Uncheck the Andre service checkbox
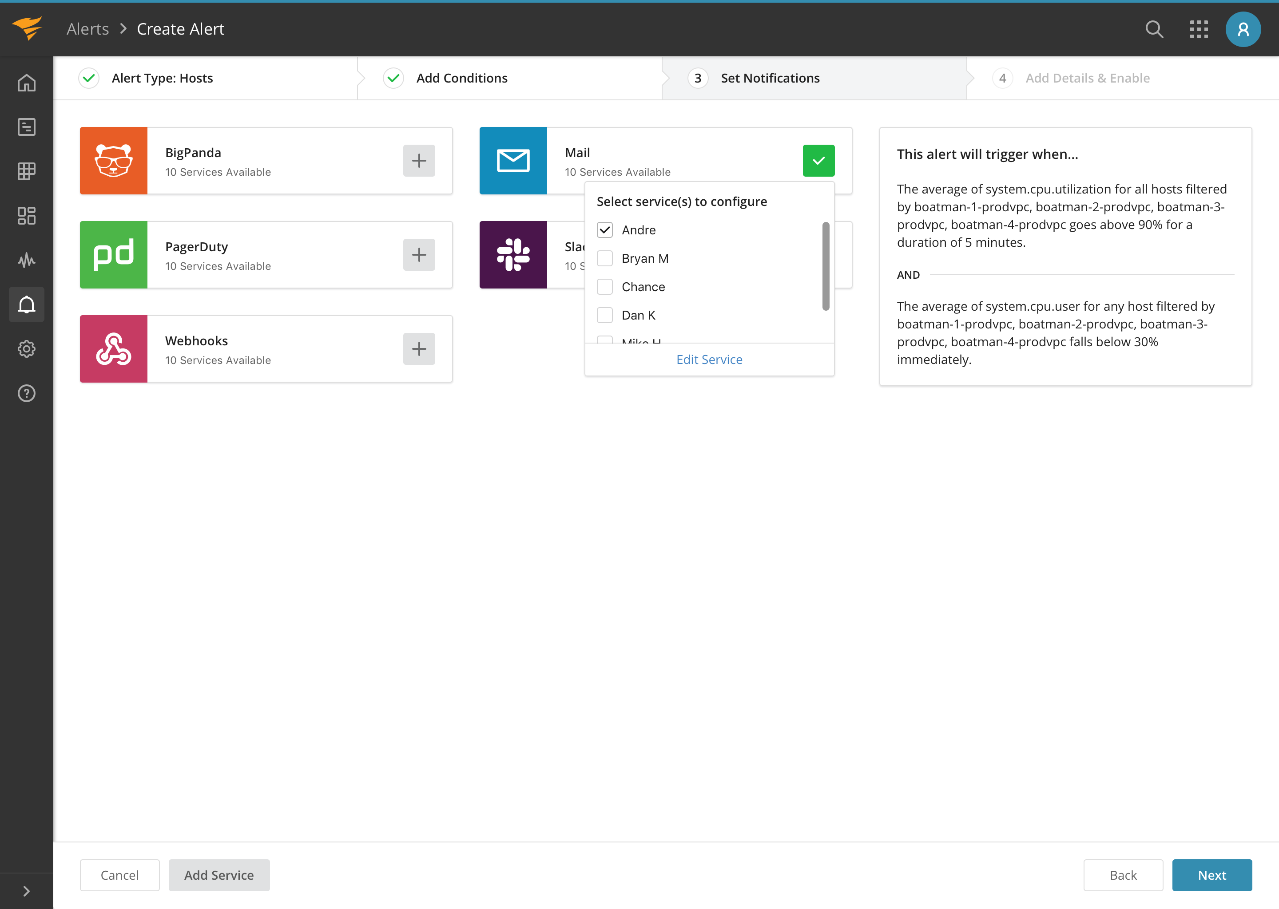Screen dimensions: 1279x909 point(605,230)
